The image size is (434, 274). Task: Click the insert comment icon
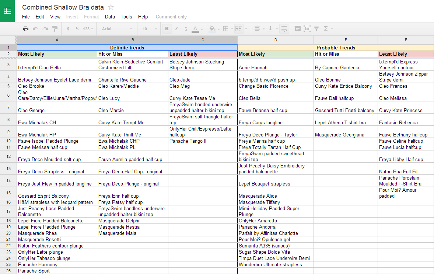[x=298, y=28]
